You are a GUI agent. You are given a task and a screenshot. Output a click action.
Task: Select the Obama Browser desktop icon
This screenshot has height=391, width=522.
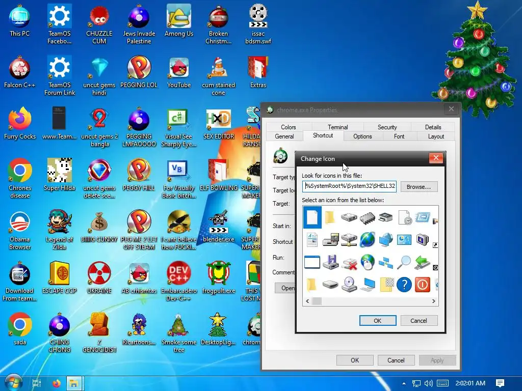20,230
